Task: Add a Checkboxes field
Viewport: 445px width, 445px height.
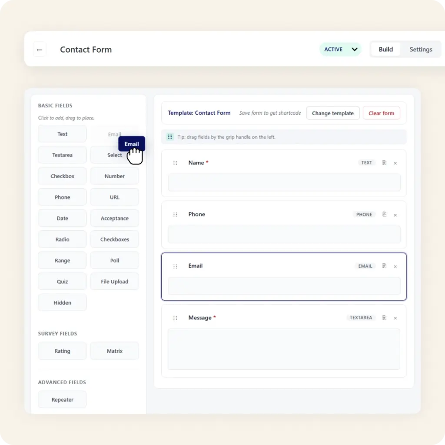Action: pyautogui.click(x=114, y=239)
